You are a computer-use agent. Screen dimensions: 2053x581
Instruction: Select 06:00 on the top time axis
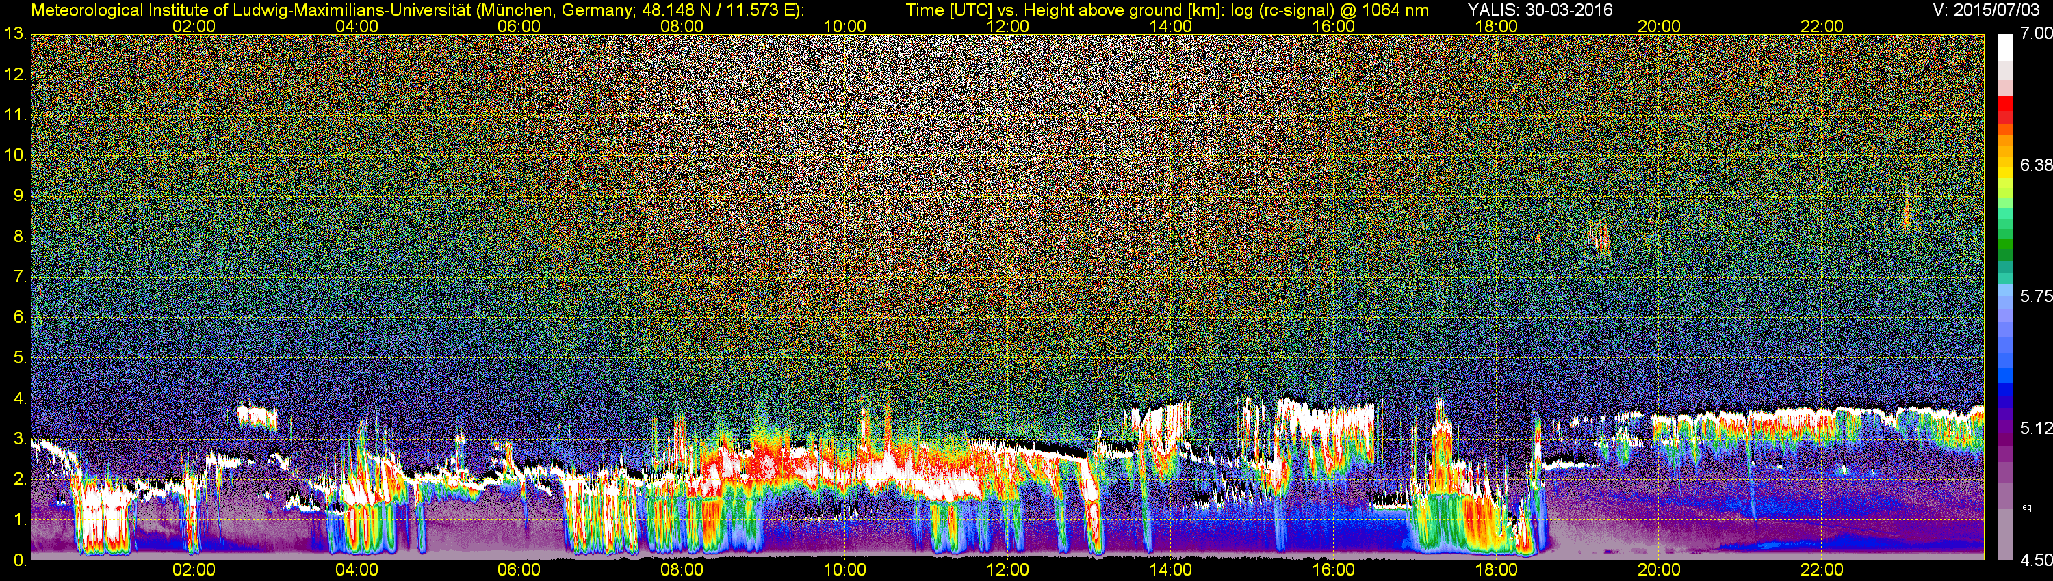click(x=519, y=26)
